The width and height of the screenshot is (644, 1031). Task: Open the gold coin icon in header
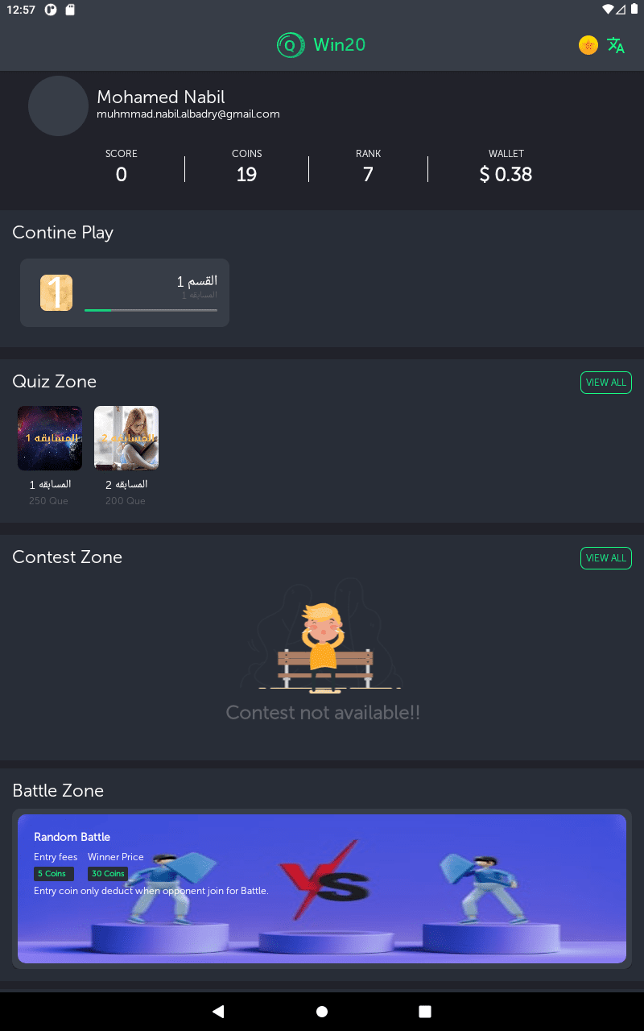(x=588, y=45)
